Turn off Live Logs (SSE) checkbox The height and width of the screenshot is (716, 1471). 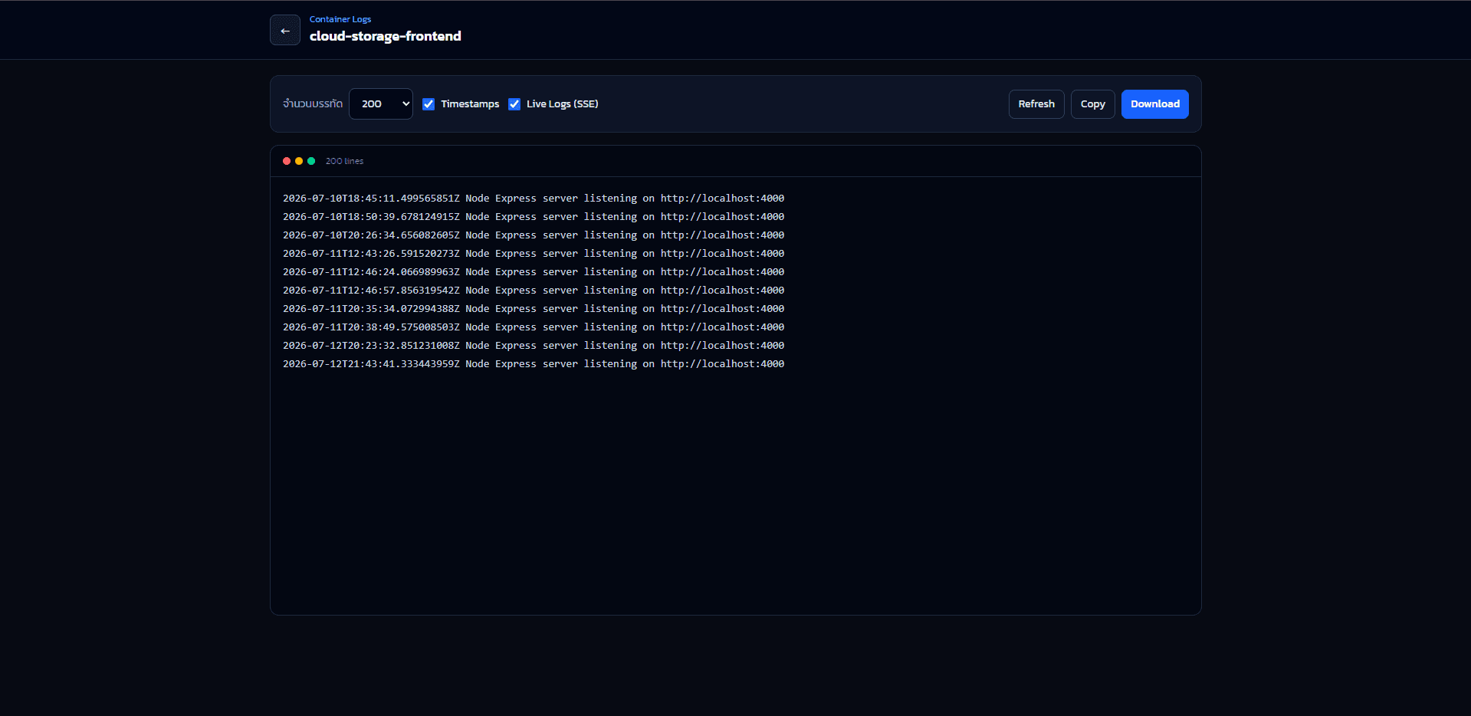pos(514,104)
